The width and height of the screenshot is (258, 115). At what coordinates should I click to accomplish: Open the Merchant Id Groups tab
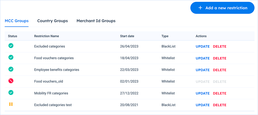[x=96, y=21]
